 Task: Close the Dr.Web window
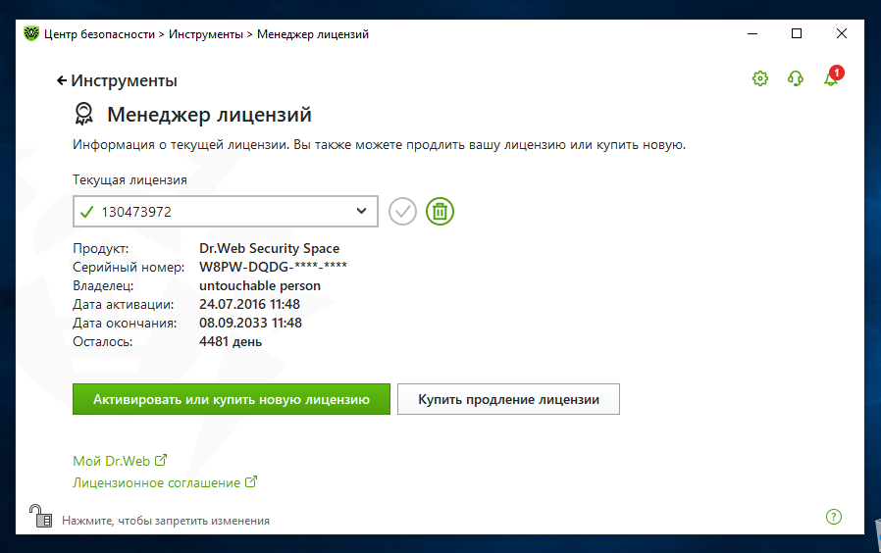[x=842, y=33]
